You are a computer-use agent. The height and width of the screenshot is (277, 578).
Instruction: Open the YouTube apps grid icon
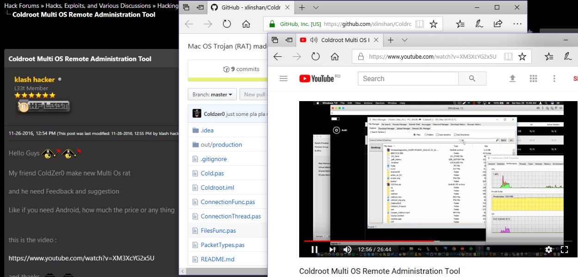533,78
